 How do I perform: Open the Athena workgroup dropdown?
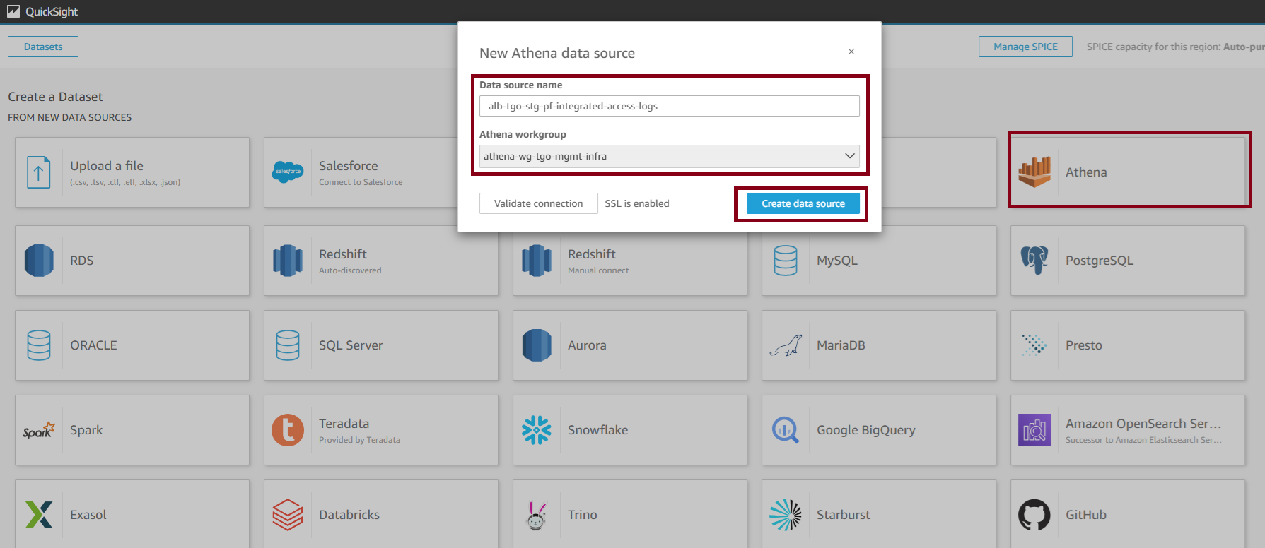pos(670,156)
